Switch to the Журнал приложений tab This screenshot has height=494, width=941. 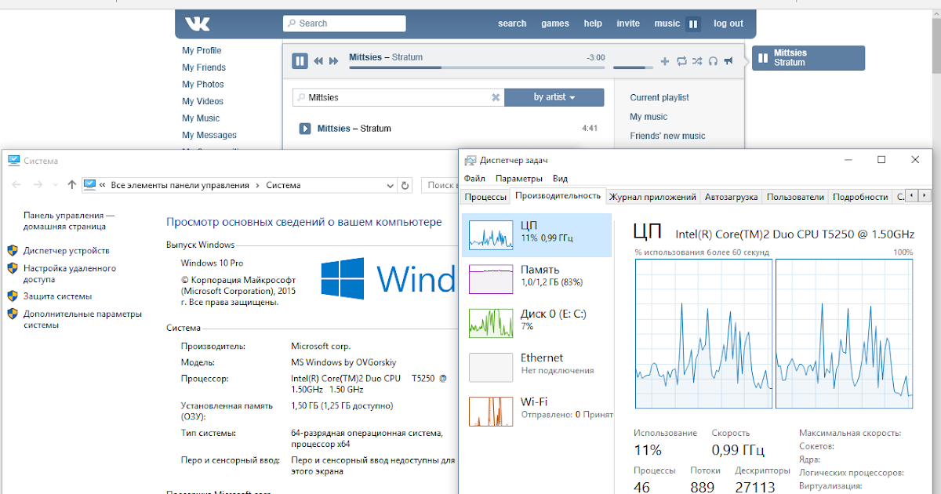[652, 197]
